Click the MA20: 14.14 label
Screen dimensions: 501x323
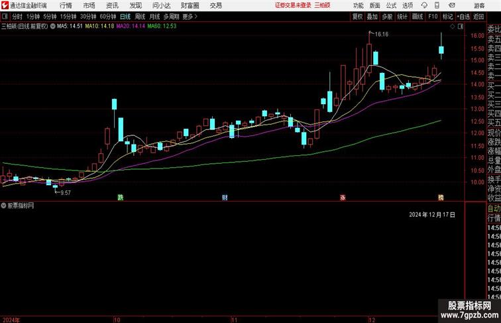pos(131,27)
